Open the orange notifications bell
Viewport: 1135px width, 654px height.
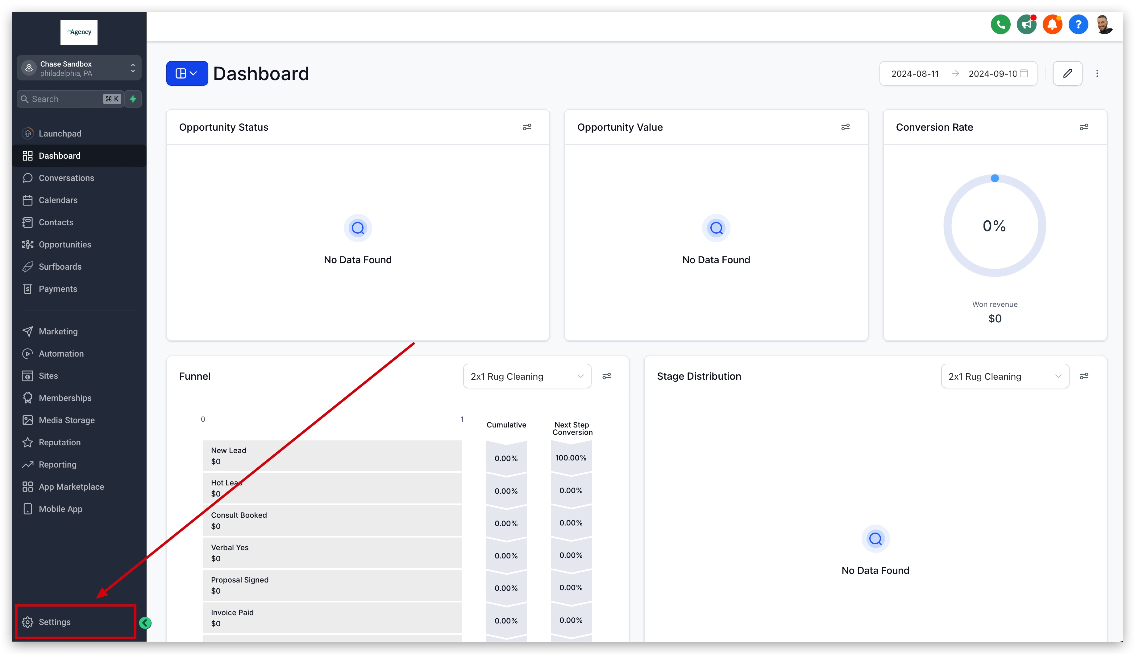(x=1052, y=25)
